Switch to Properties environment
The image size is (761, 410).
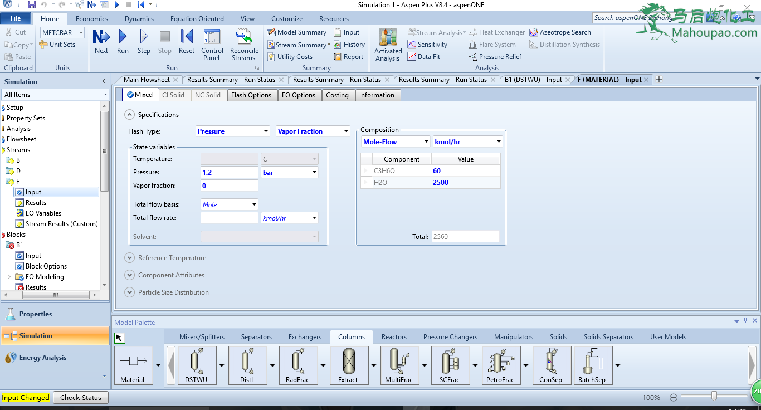(x=55, y=314)
